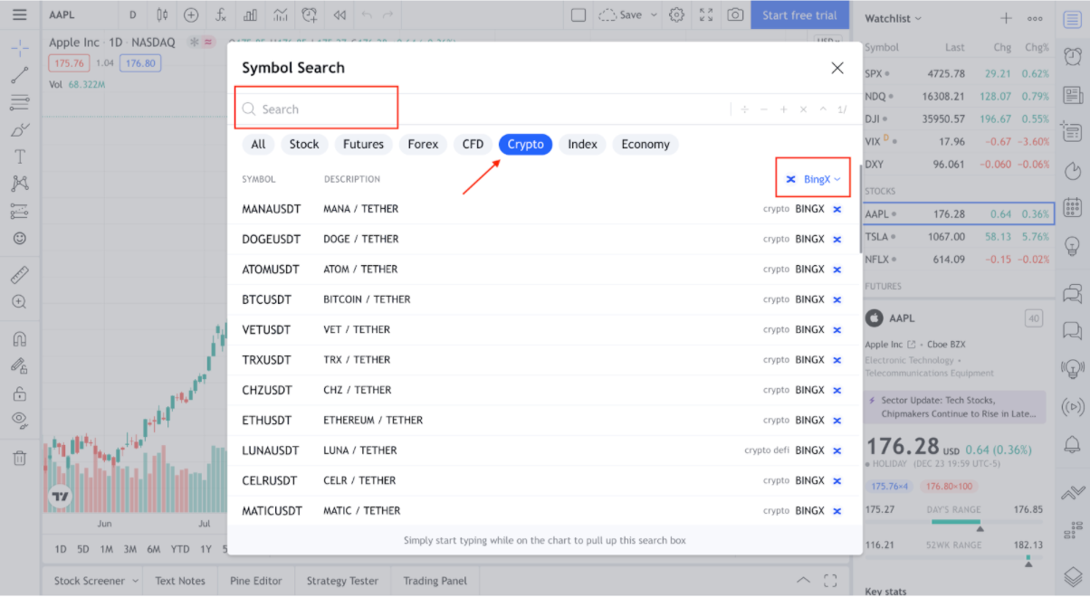The width and height of the screenshot is (1090, 597).
Task: Open the BingX exchange source dropdown
Action: [x=814, y=179]
